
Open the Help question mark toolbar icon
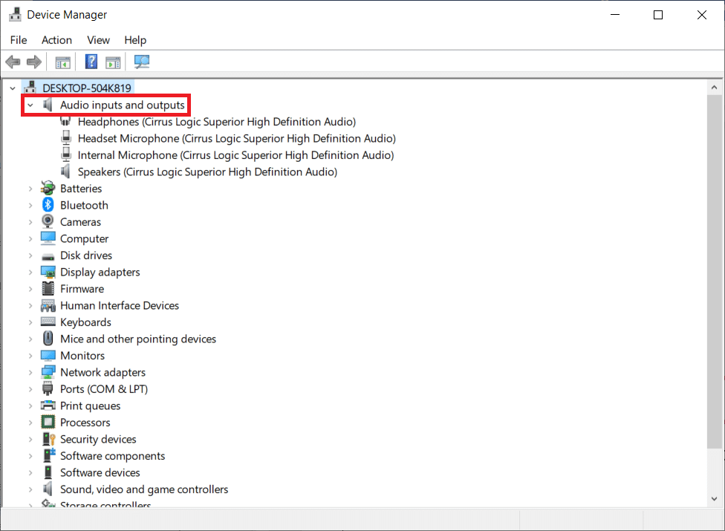pyautogui.click(x=91, y=62)
